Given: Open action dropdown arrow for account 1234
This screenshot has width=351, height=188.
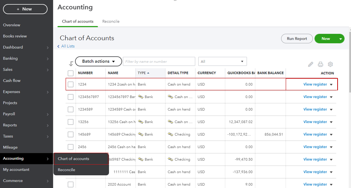Looking at the screenshot, I should 331,85.
